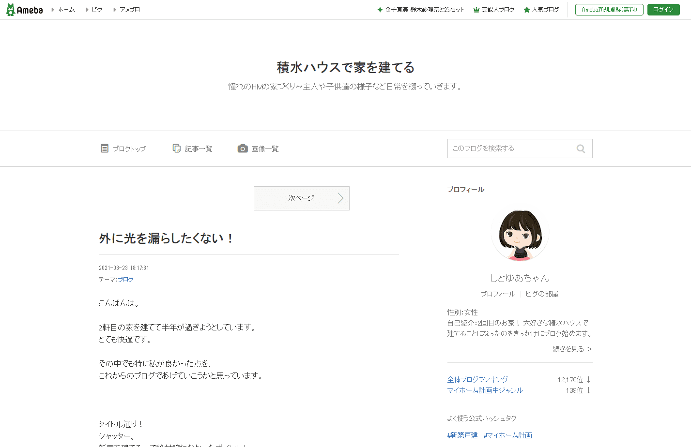Open the ブログ theme link
This screenshot has width=691, height=447.
pyautogui.click(x=125, y=280)
